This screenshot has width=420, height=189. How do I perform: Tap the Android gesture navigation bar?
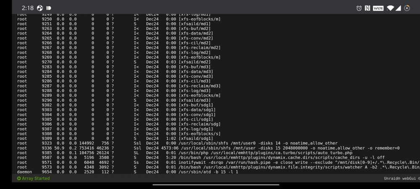[x=216, y=184]
